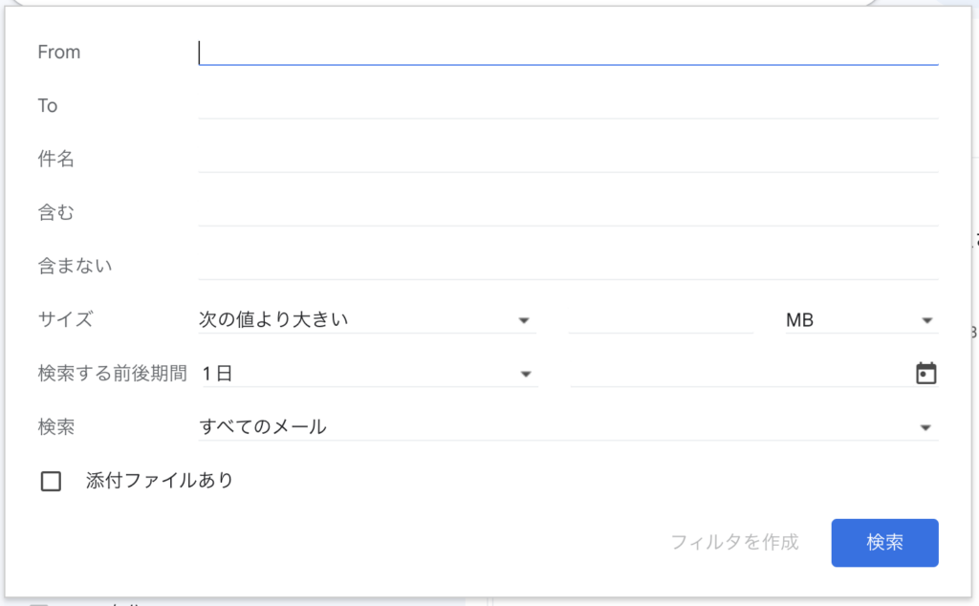The width and height of the screenshot is (979, 606).
Task: Click the blue 検索 button
Action: [884, 542]
